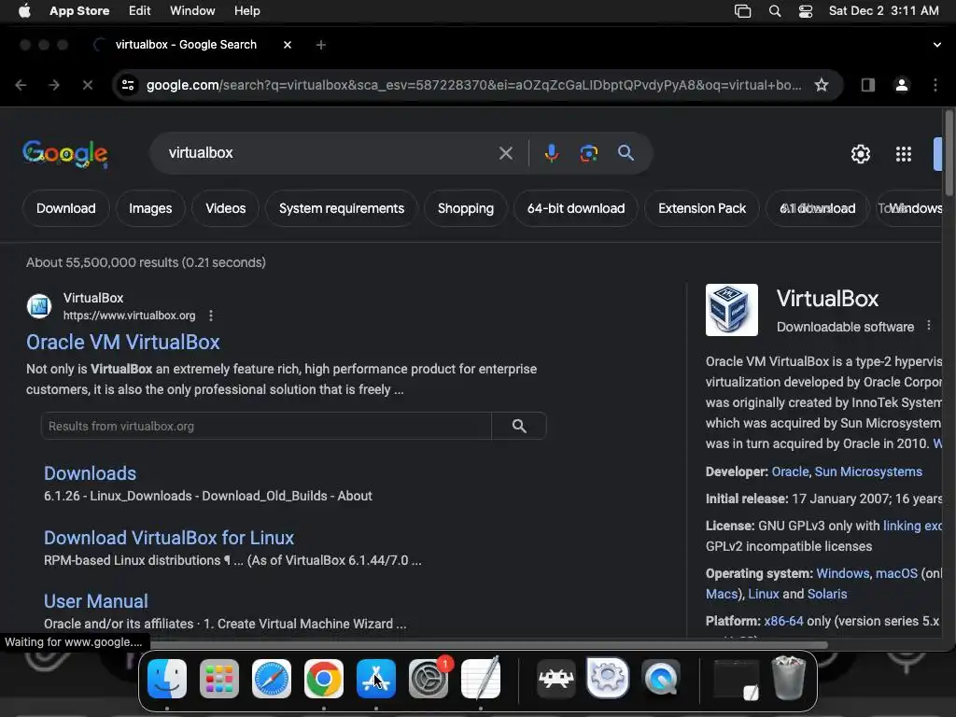Select the Download filter chip
956x717 pixels.
point(66,208)
